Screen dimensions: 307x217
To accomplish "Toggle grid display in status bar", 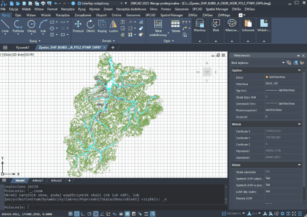I will [x=78, y=214].
